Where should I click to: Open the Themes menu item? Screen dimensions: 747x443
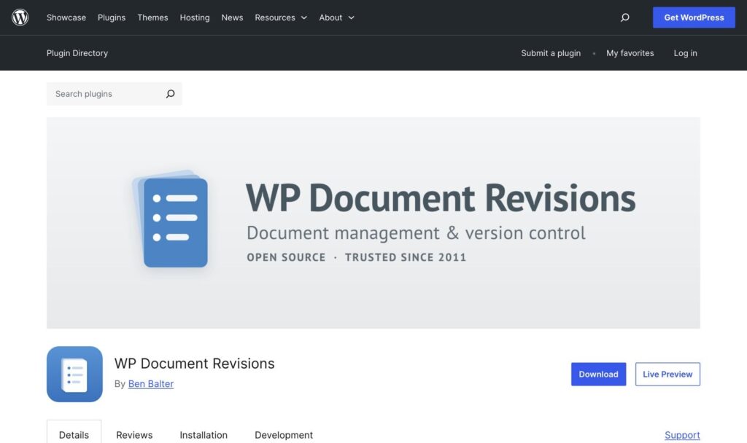pos(152,17)
